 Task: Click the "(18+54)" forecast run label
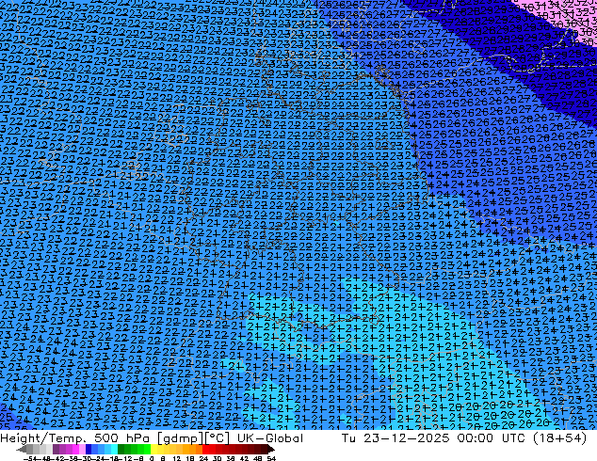click(x=560, y=438)
